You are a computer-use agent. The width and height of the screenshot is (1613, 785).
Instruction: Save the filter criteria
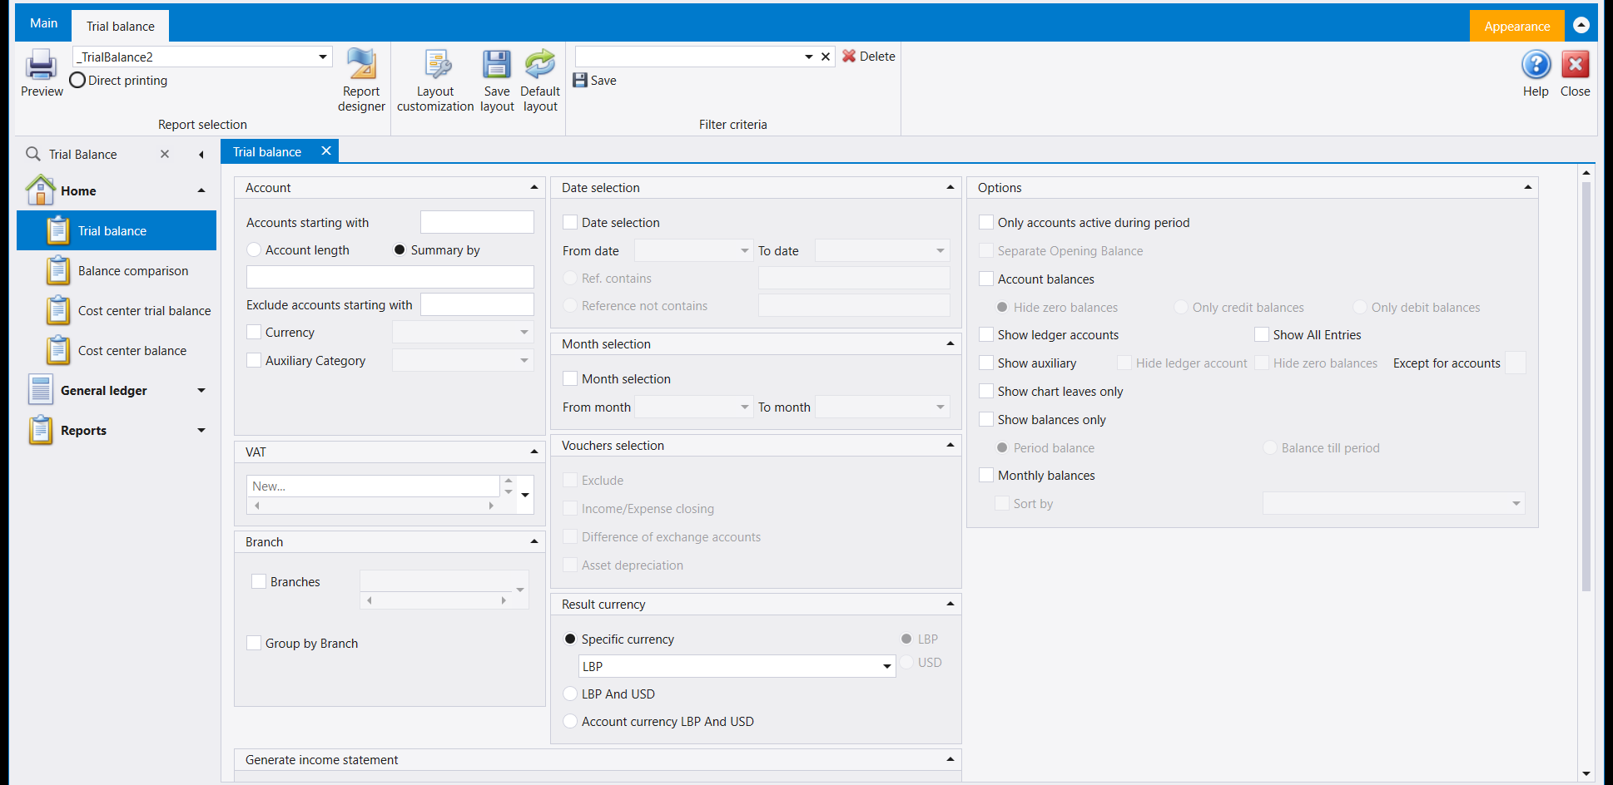pyautogui.click(x=595, y=81)
